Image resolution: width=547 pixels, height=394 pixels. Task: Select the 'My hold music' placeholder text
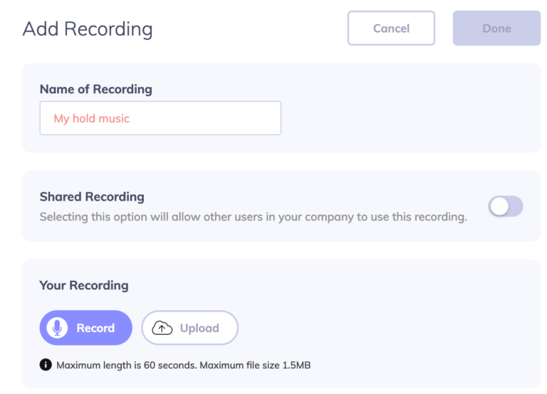[x=92, y=119]
